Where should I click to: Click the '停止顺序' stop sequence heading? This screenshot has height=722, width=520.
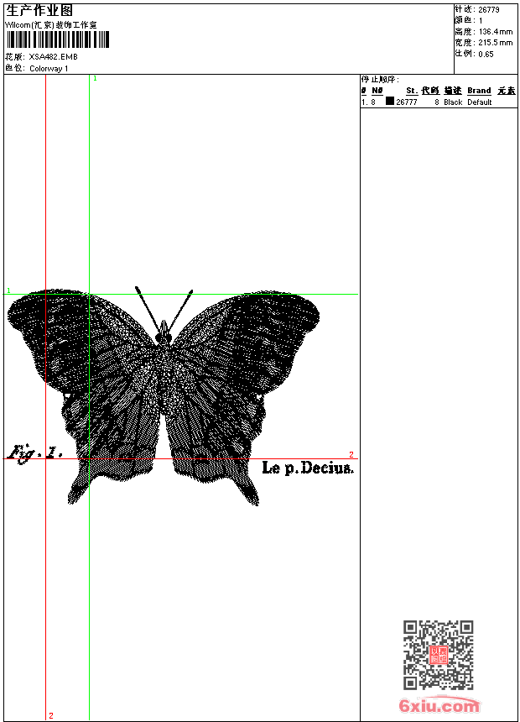click(x=380, y=80)
